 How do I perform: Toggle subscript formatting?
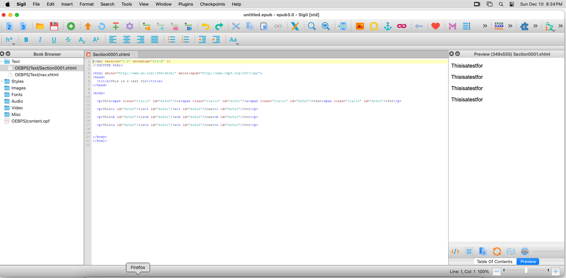point(82,40)
